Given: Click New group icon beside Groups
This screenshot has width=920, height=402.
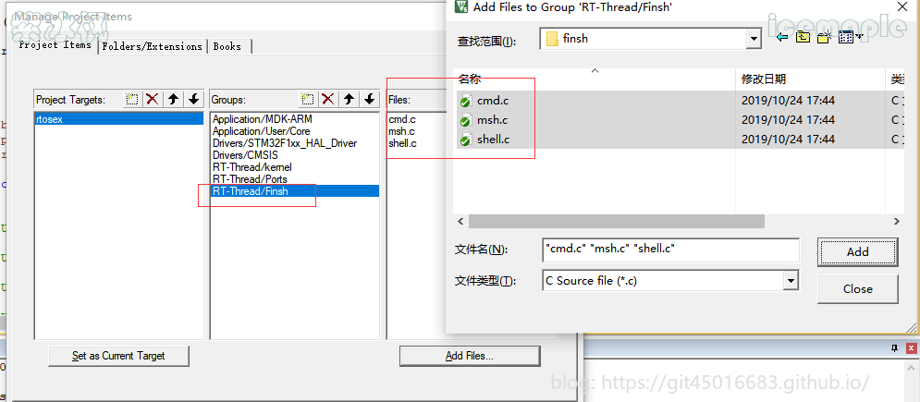Looking at the screenshot, I should 308,99.
